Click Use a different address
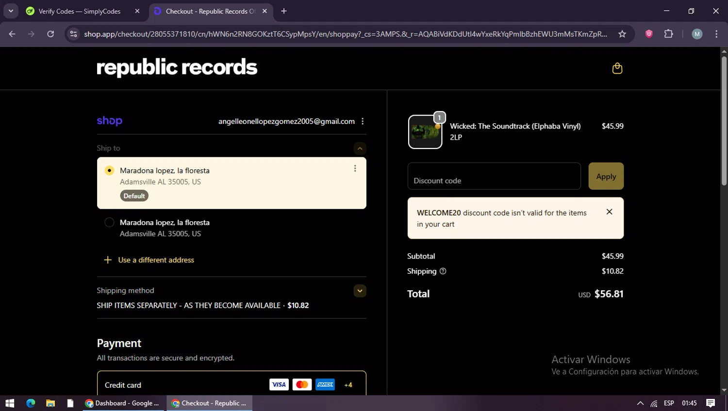This screenshot has width=728, height=411. [156, 260]
